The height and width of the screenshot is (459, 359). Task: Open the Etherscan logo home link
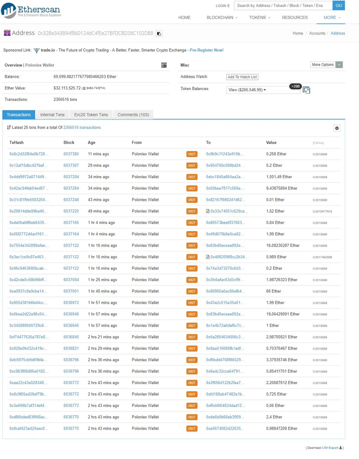coord(31,10)
